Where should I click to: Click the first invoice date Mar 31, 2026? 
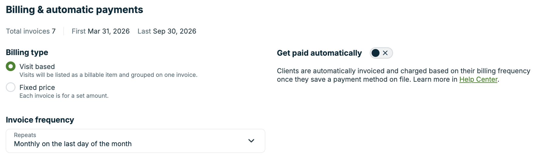(108, 31)
